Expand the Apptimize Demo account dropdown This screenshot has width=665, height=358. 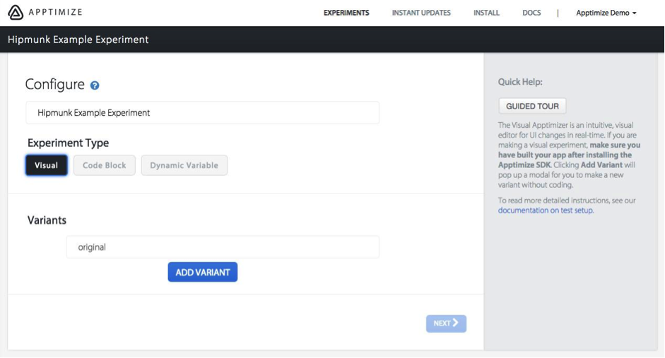click(x=606, y=13)
